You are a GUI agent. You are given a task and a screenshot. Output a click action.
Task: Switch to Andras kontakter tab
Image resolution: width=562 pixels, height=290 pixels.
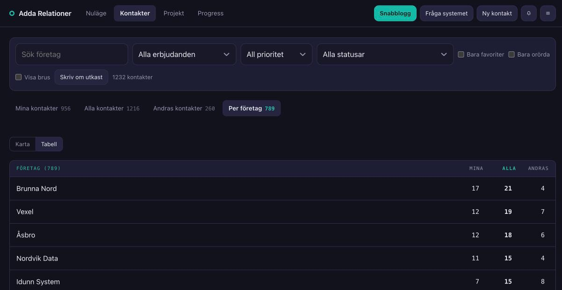click(184, 108)
